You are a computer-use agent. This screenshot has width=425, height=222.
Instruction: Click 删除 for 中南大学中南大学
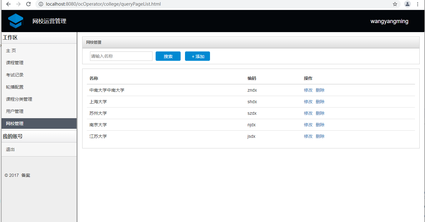320,90
